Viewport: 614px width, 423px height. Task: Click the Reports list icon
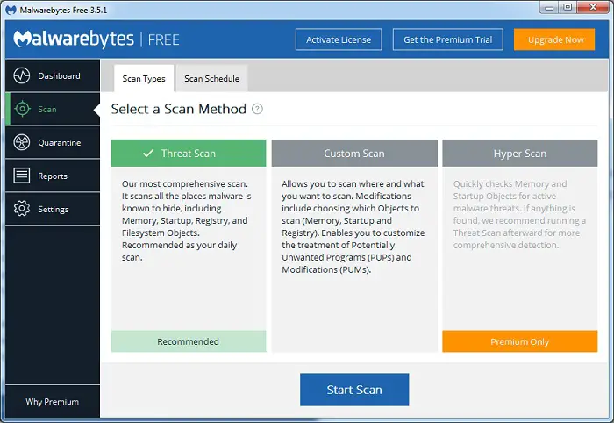click(x=22, y=176)
